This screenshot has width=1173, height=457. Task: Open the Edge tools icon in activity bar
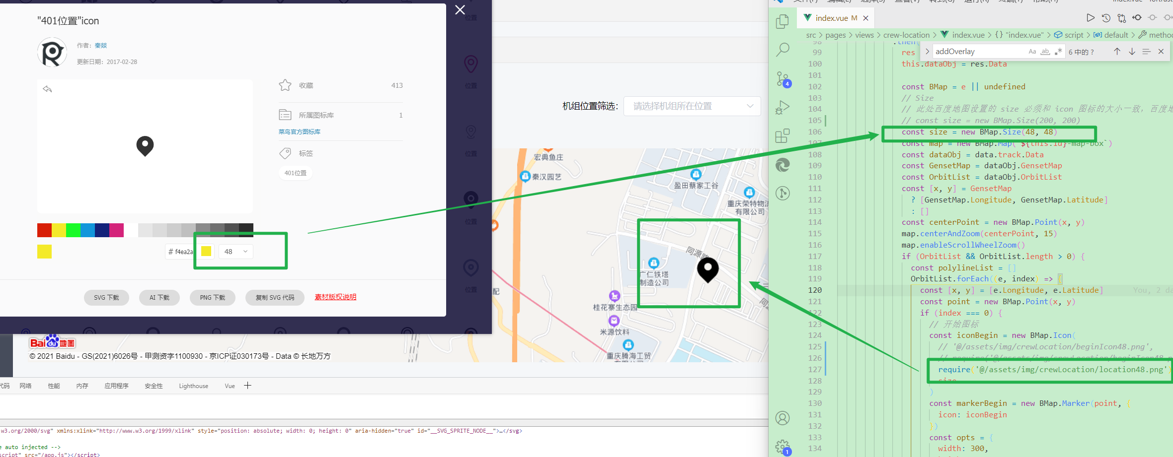(782, 164)
